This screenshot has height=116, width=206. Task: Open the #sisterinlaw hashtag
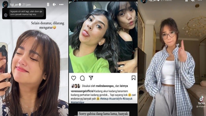coord(77,102)
